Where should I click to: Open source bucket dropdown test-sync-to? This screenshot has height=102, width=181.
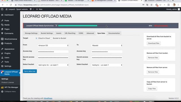[53, 65]
